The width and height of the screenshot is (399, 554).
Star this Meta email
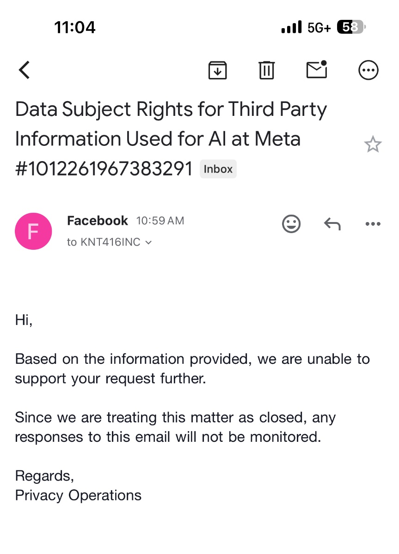pyautogui.click(x=373, y=145)
